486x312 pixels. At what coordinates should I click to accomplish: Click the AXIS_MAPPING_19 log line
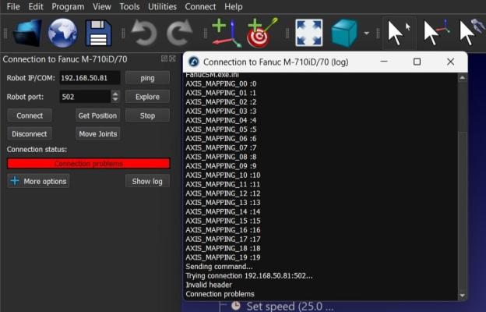click(x=223, y=257)
